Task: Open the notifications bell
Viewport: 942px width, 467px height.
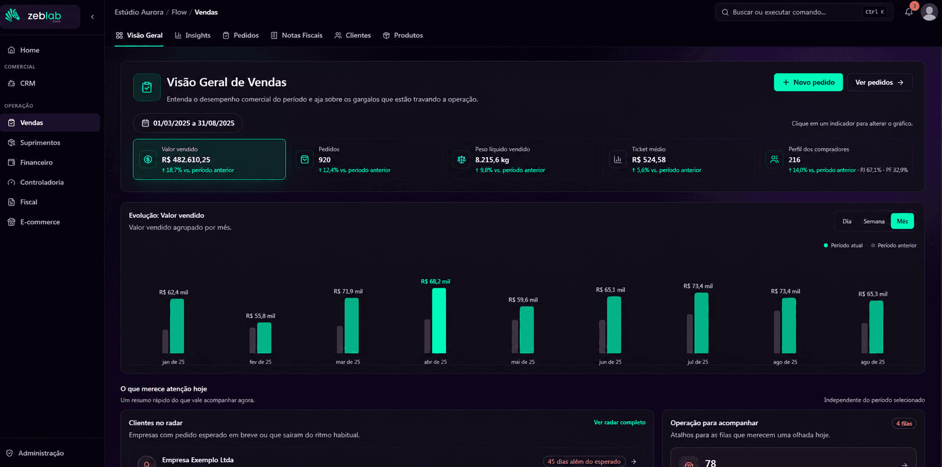Action: (x=909, y=12)
